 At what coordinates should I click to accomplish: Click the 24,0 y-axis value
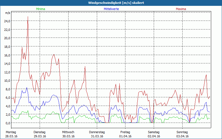click(7, 21)
